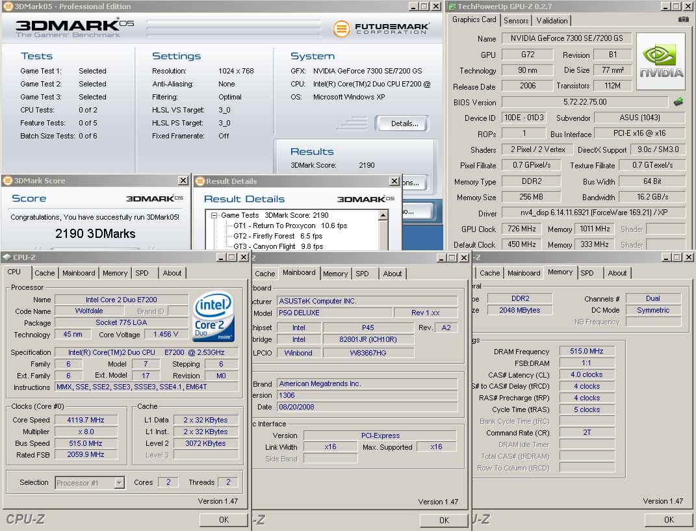Click the NVIDIA logo in GPU-Z
The width and height of the screenshot is (696, 531).
coord(662,61)
